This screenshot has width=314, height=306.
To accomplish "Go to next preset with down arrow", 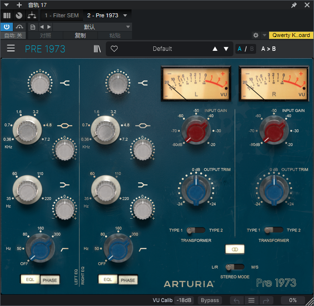I will pos(226,49).
